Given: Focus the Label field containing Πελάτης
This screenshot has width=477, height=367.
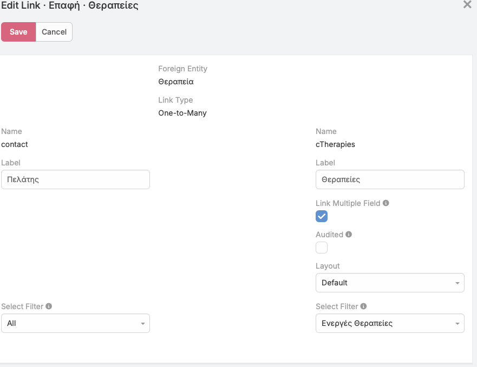Looking at the screenshot, I should tap(75, 179).
